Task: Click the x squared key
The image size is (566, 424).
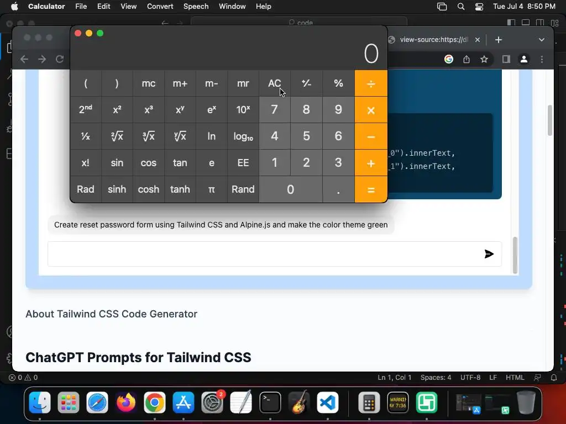Action: click(117, 110)
